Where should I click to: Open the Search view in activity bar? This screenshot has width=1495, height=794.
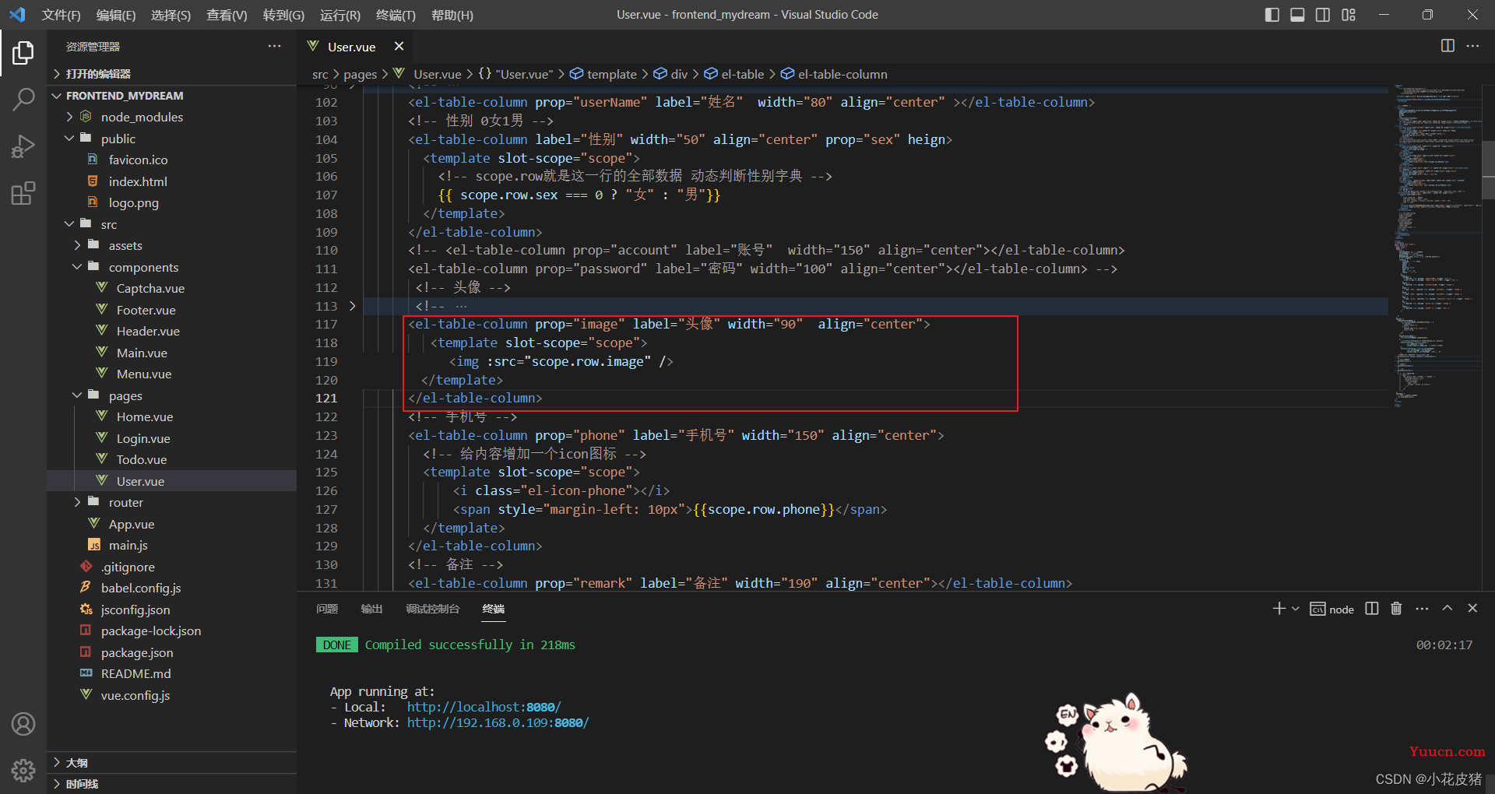tap(23, 99)
